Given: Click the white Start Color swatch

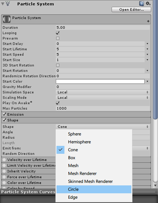Looking at the screenshot, I should pos(100,82).
